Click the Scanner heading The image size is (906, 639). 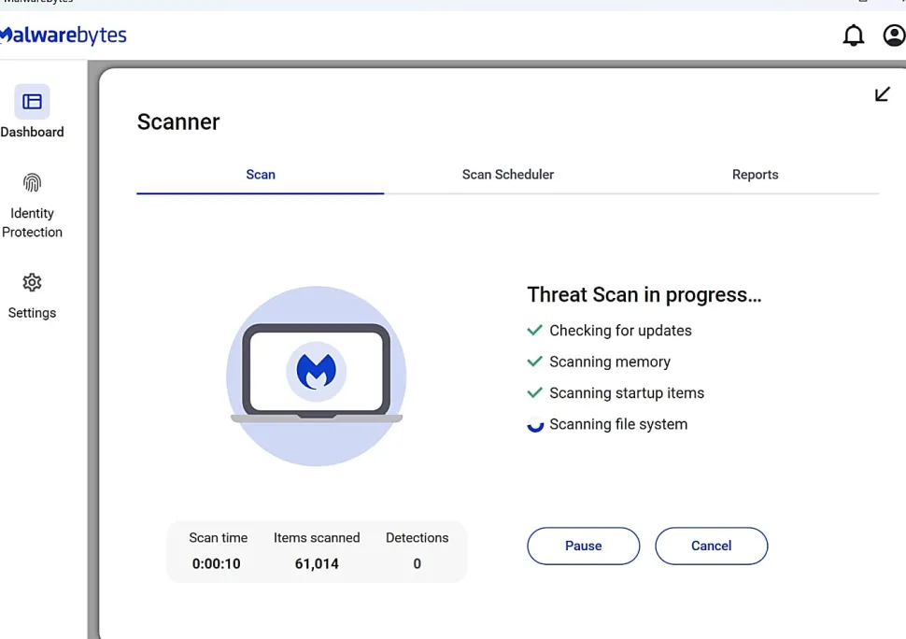coord(178,121)
